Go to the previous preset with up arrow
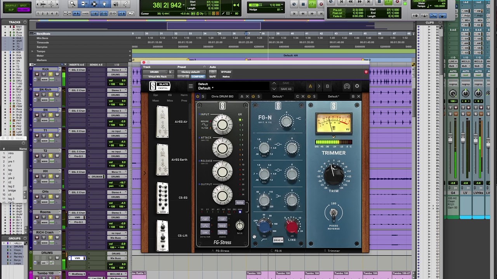The width and height of the screenshot is (497, 279). [274, 83]
